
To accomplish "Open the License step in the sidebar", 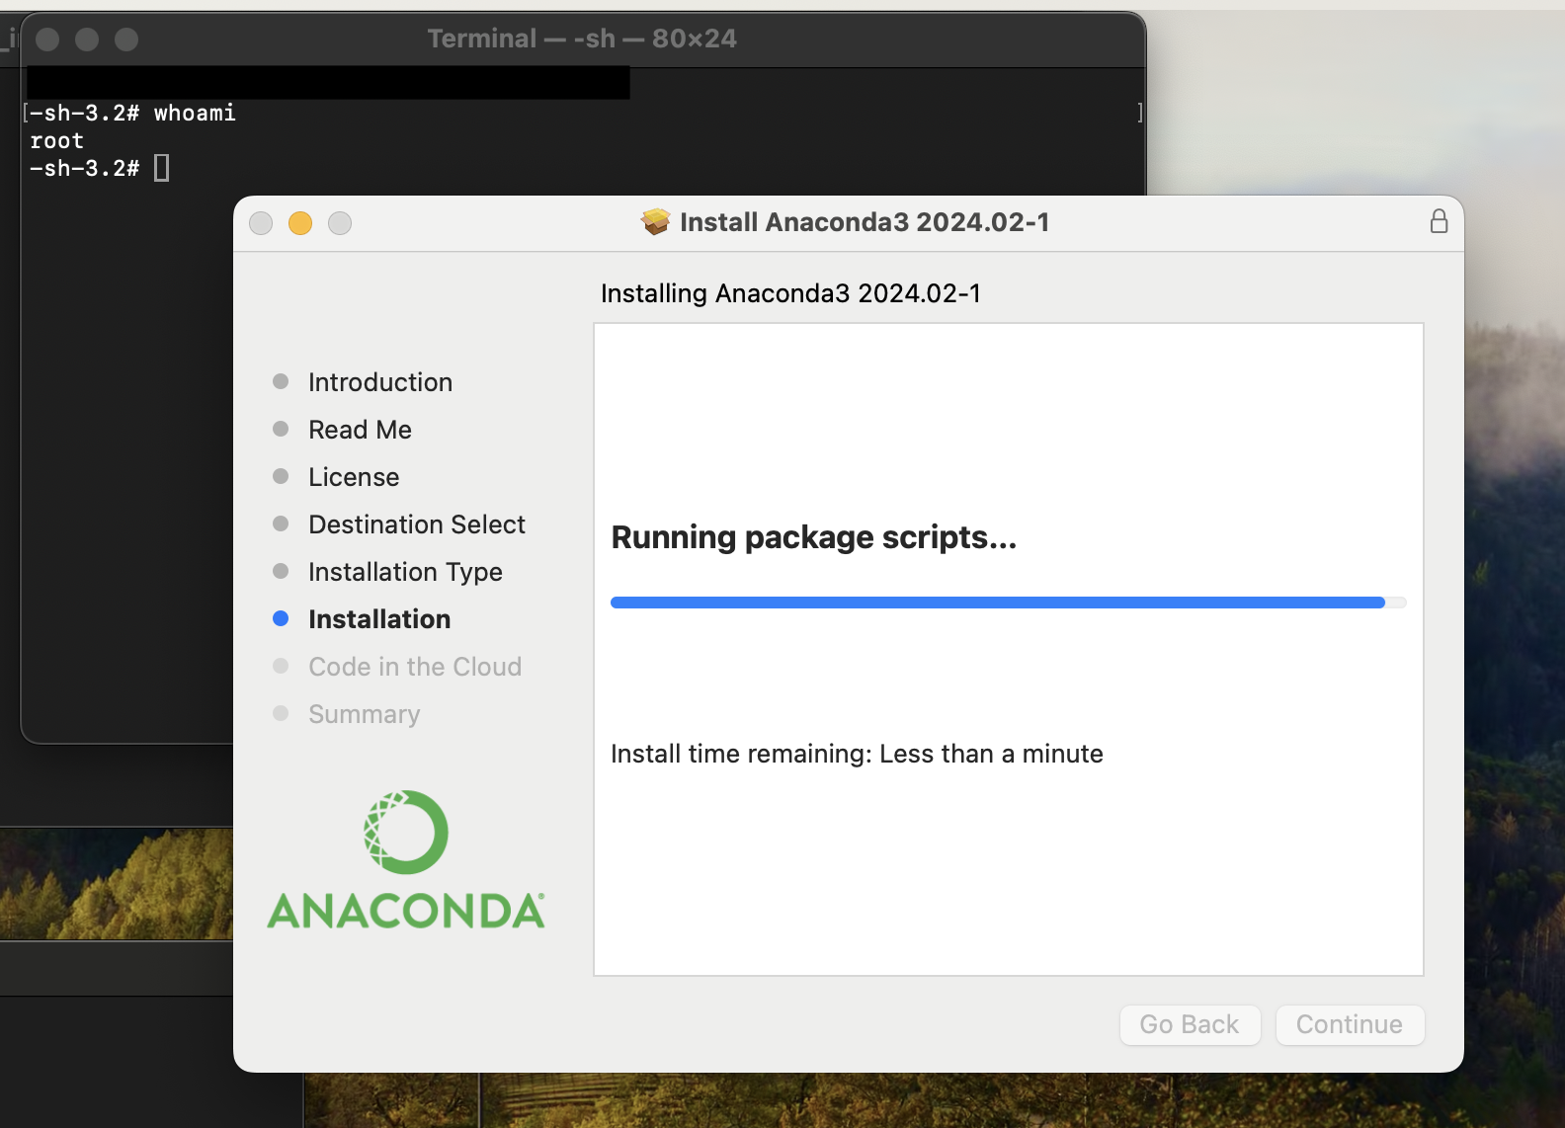I will [x=354, y=477].
